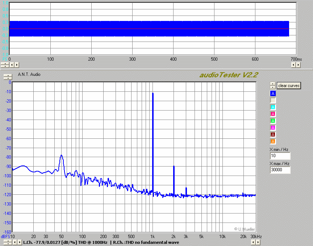Click the dBFS stepper at bottom-left of spectrum

tap(7, 242)
